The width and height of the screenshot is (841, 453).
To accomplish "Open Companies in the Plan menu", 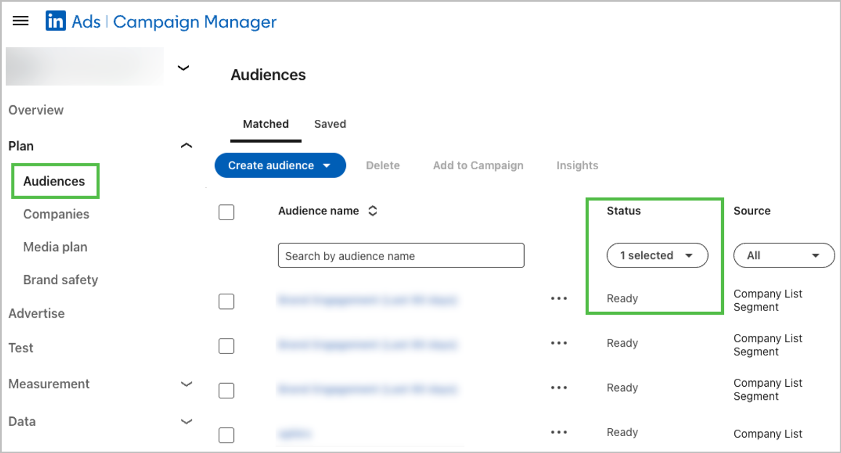I will click(x=56, y=214).
